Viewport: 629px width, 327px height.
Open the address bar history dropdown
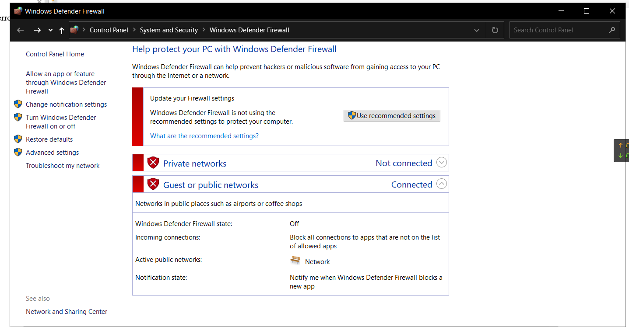(x=477, y=30)
